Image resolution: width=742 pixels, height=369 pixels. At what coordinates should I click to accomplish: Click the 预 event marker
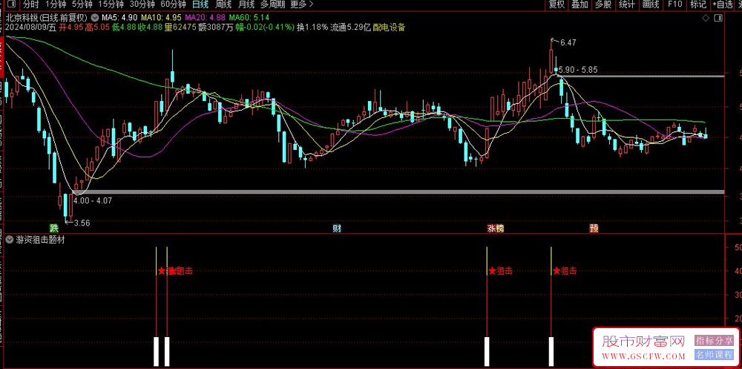coord(594,229)
